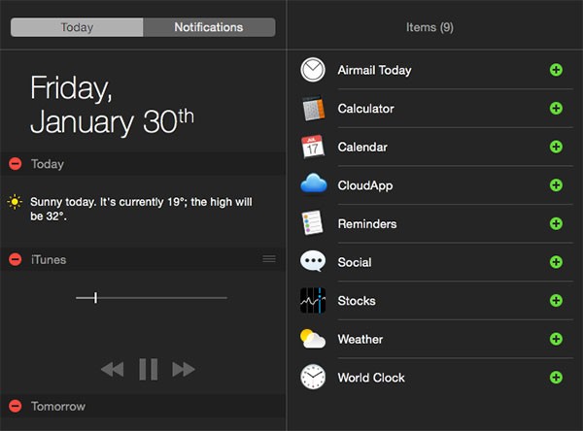Add the CloudApp widget
This screenshot has width=583, height=431.
[x=556, y=185]
